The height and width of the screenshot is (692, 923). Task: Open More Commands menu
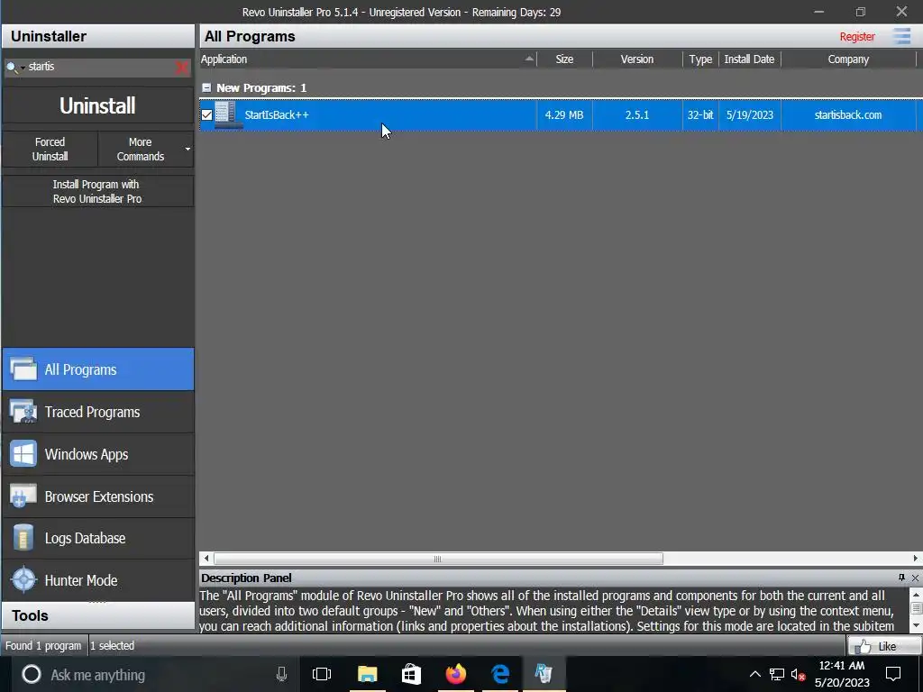tap(145, 149)
